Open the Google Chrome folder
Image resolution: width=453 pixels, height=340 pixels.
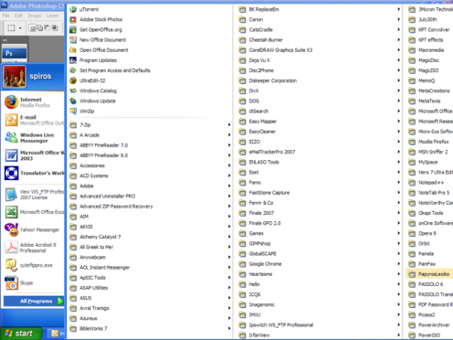pos(319,264)
